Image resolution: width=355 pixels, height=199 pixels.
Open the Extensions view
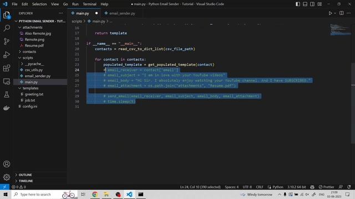(7, 68)
